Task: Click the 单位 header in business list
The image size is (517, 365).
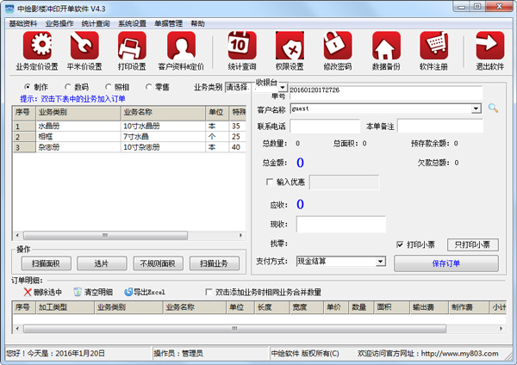Action: 217,112
